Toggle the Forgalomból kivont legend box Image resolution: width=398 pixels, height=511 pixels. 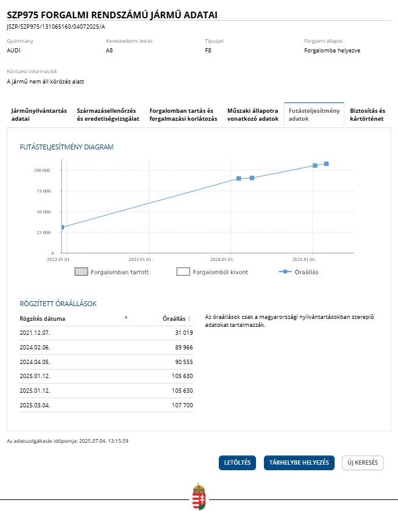point(183,272)
